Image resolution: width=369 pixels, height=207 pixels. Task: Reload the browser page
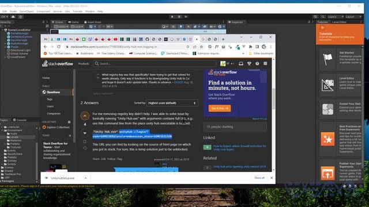pyautogui.click(x=59, y=47)
